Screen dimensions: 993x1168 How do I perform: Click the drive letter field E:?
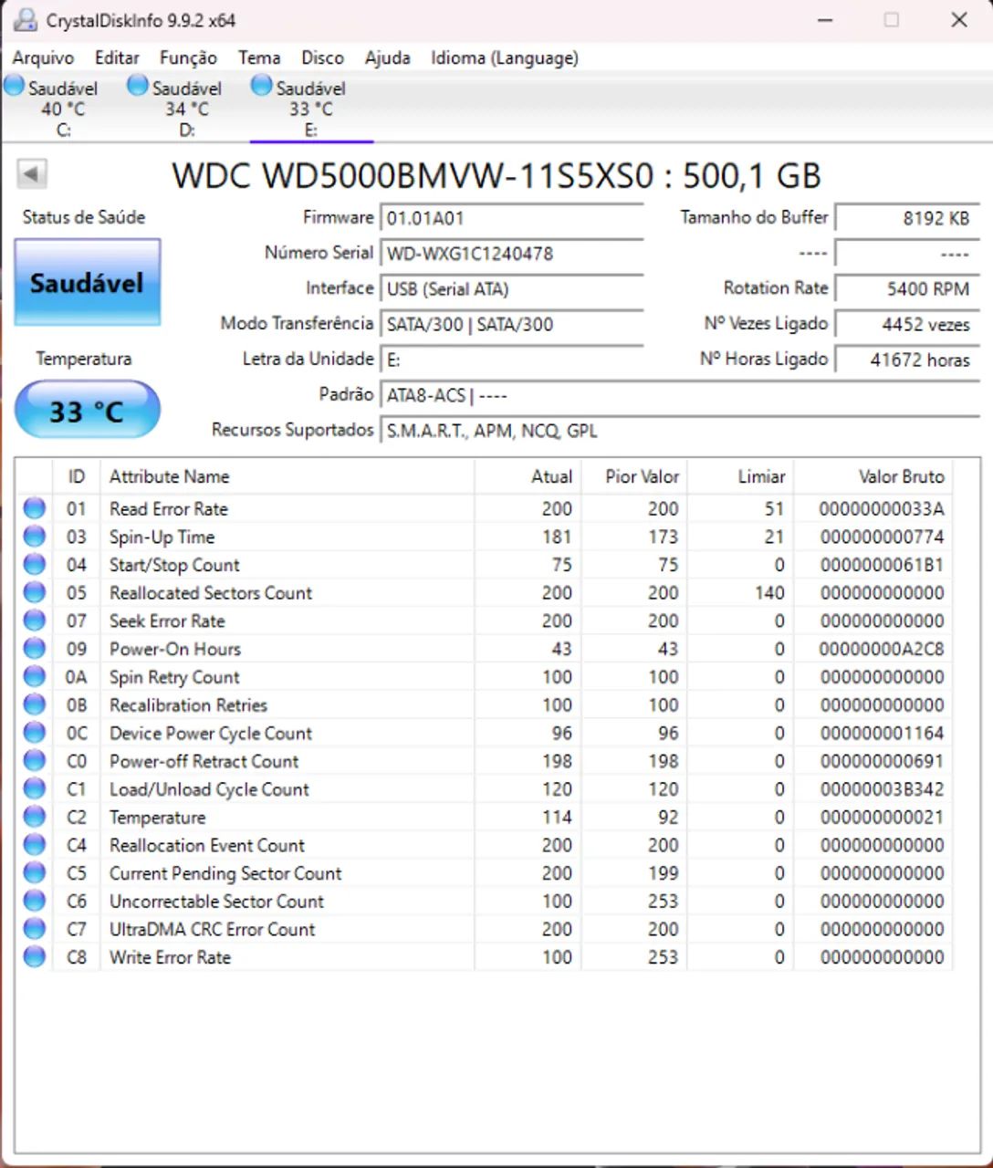(x=511, y=360)
